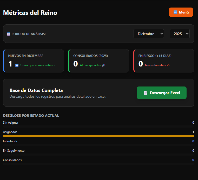Click the '1 más que el mes anterior' text
The height and width of the screenshot is (180, 198).
click(x=38, y=65)
